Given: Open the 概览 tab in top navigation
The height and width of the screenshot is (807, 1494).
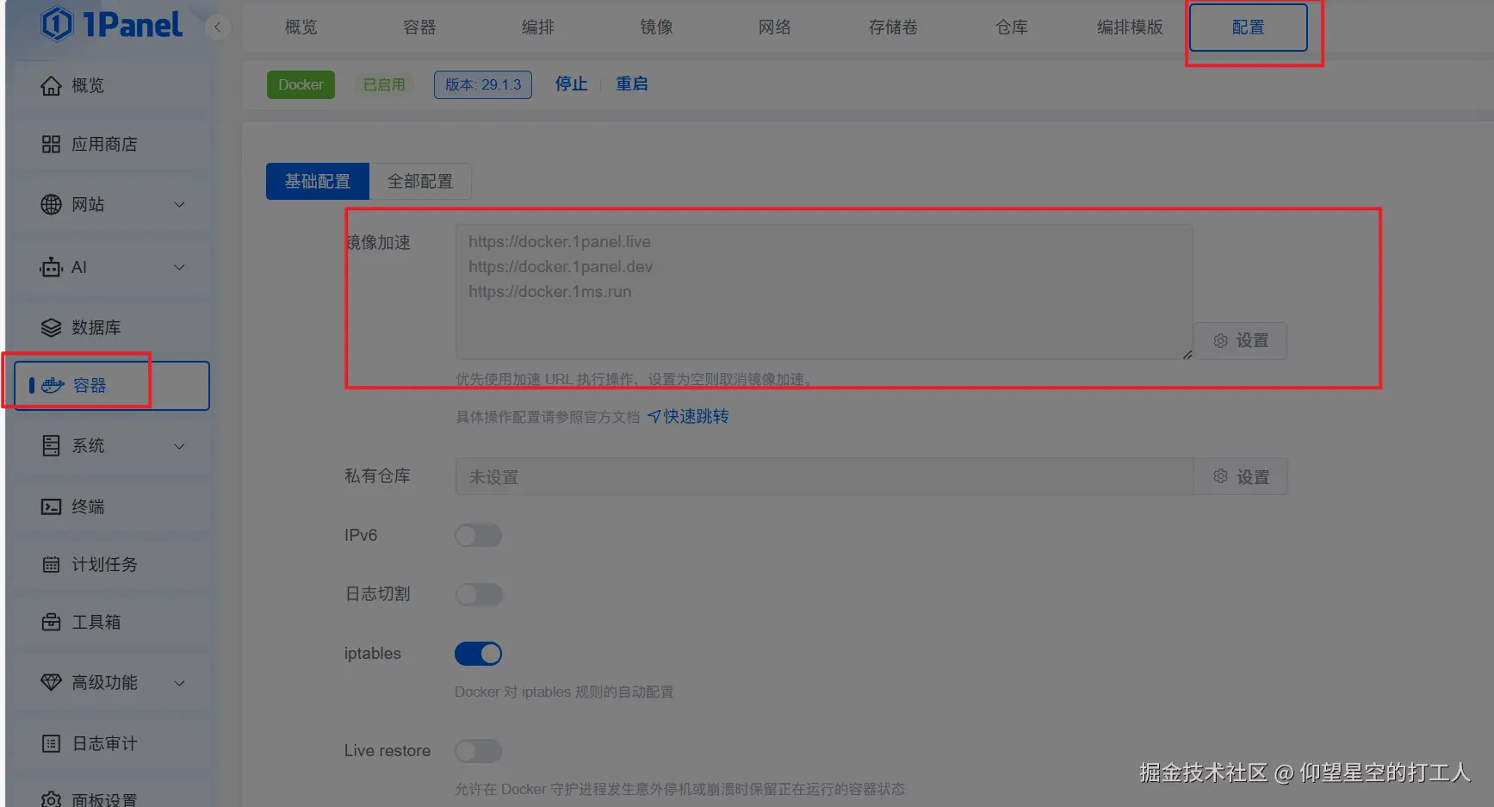Looking at the screenshot, I should (301, 28).
